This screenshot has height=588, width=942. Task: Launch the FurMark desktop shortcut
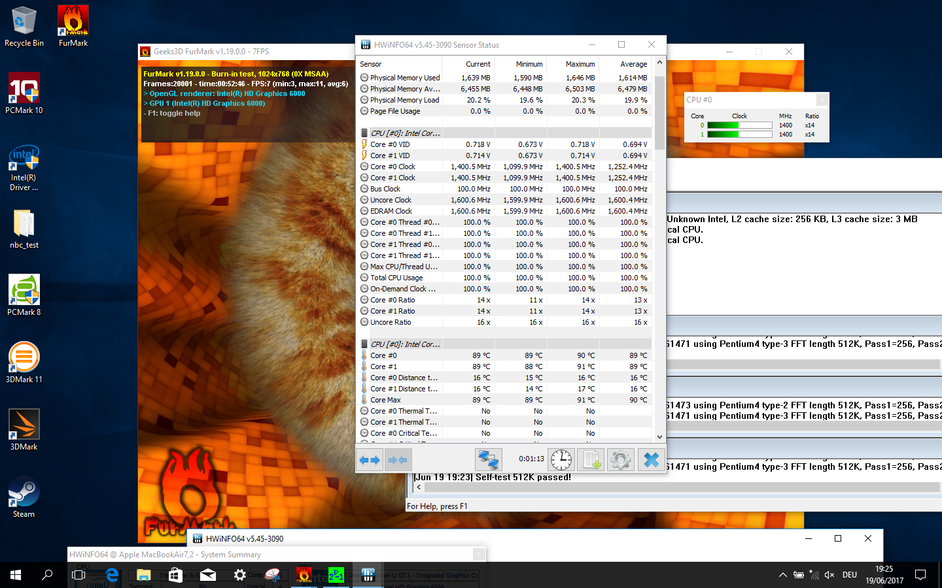(73, 27)
